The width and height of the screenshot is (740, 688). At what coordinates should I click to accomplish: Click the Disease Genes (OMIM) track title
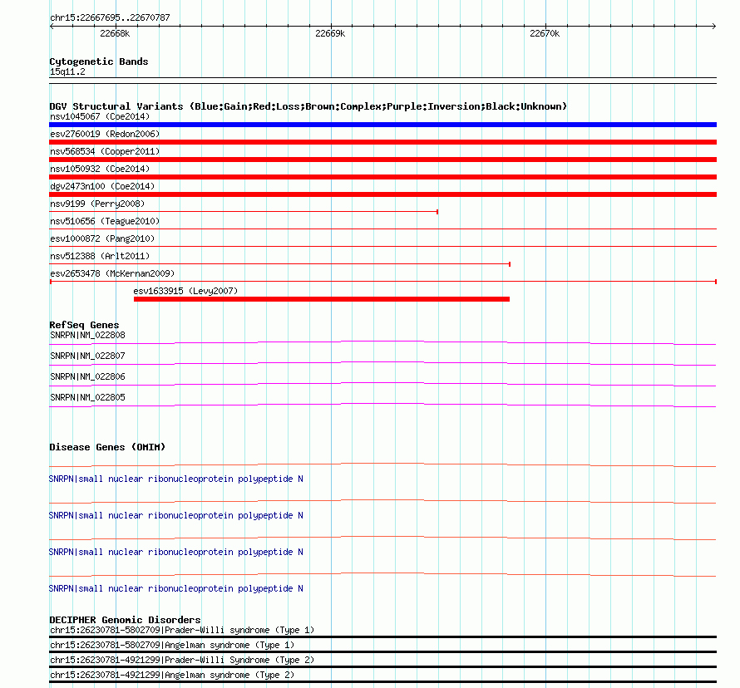107,447
